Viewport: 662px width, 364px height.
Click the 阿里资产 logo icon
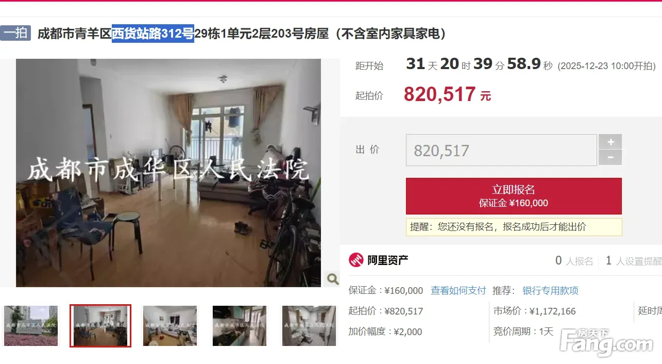click(356, 260)
